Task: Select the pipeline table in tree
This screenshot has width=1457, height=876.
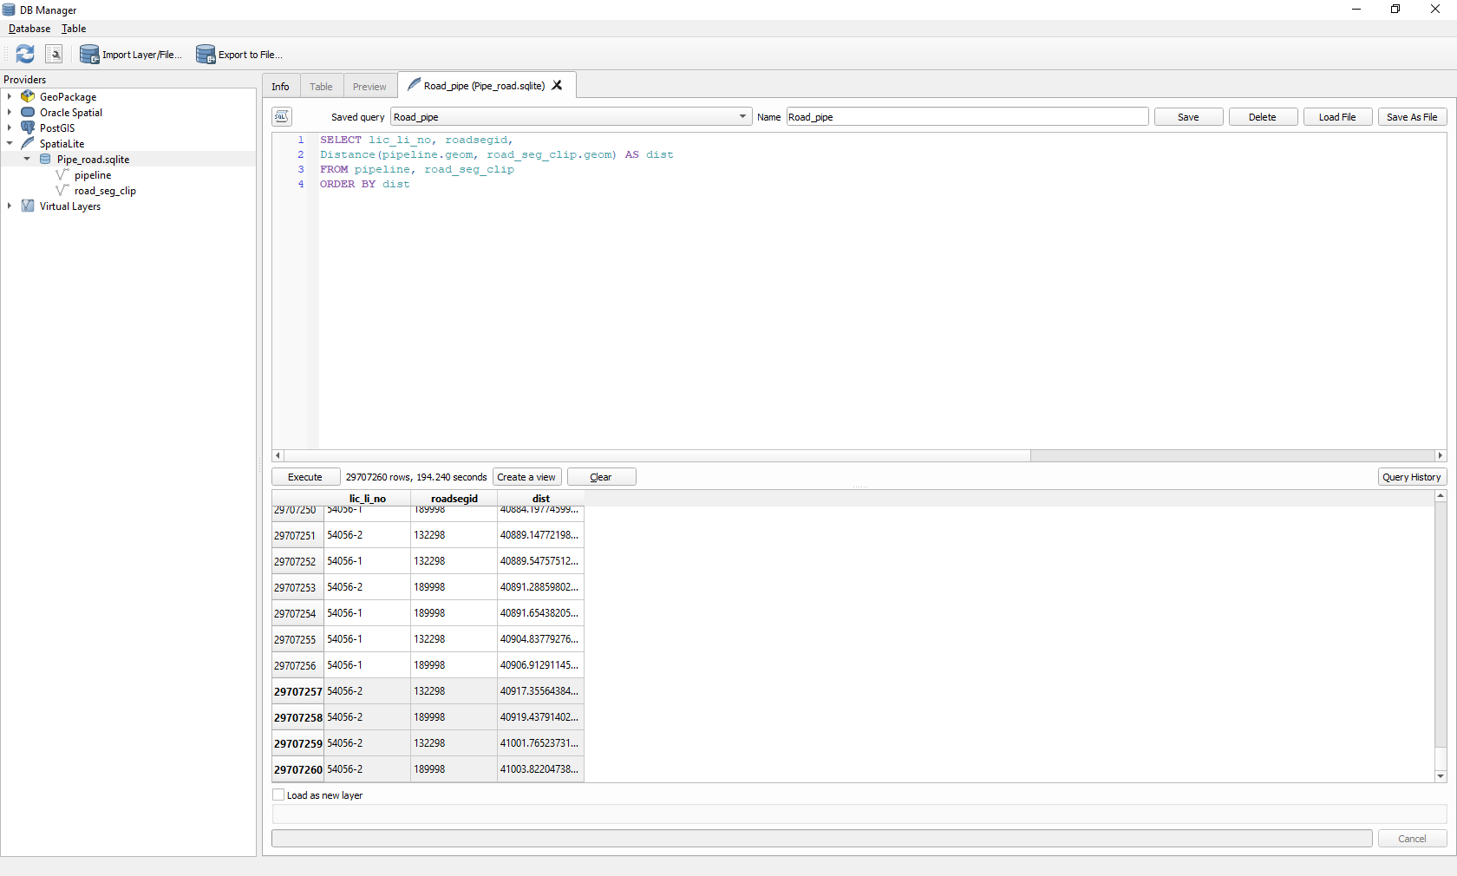Action: point(93,174)
